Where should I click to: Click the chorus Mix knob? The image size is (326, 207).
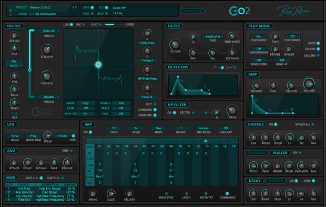pos(313,137)
